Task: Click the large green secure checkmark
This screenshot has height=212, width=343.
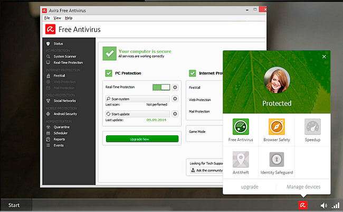Action: tap(109, 53)
